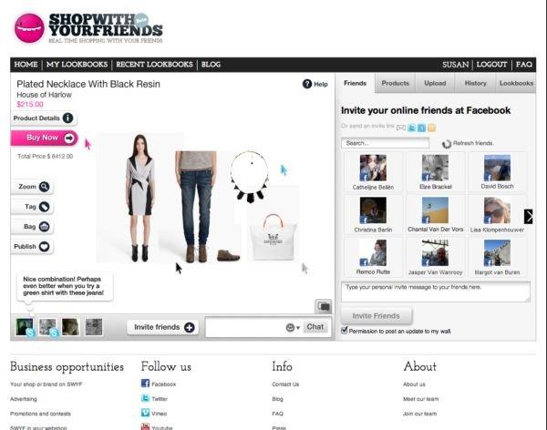Send message with Chat button
This screenshot has width=547, height=430.
pyautogui.click(x=315, y=327)
